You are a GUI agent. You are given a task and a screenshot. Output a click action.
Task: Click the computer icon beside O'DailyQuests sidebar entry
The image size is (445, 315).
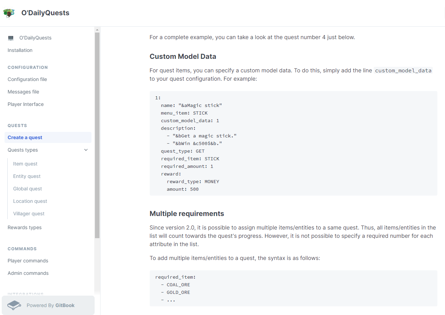click(11, 38)
